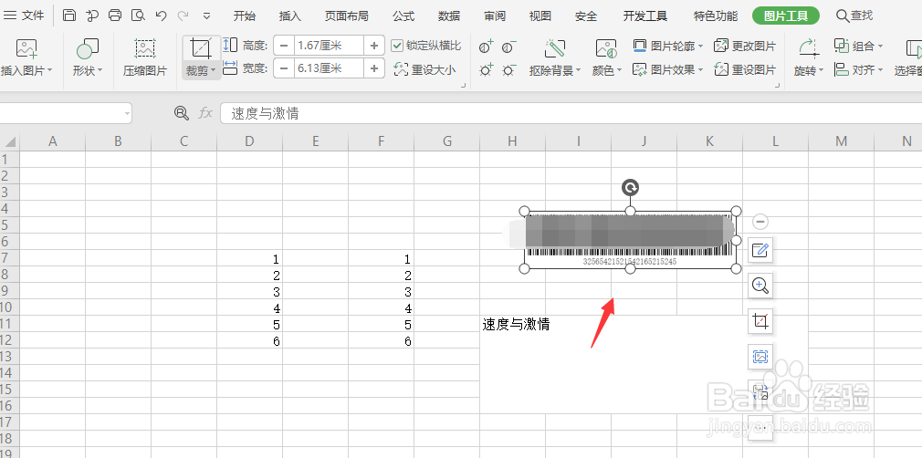Select column D header
Screen dimensions: 922x458
(x=250, y=141)
